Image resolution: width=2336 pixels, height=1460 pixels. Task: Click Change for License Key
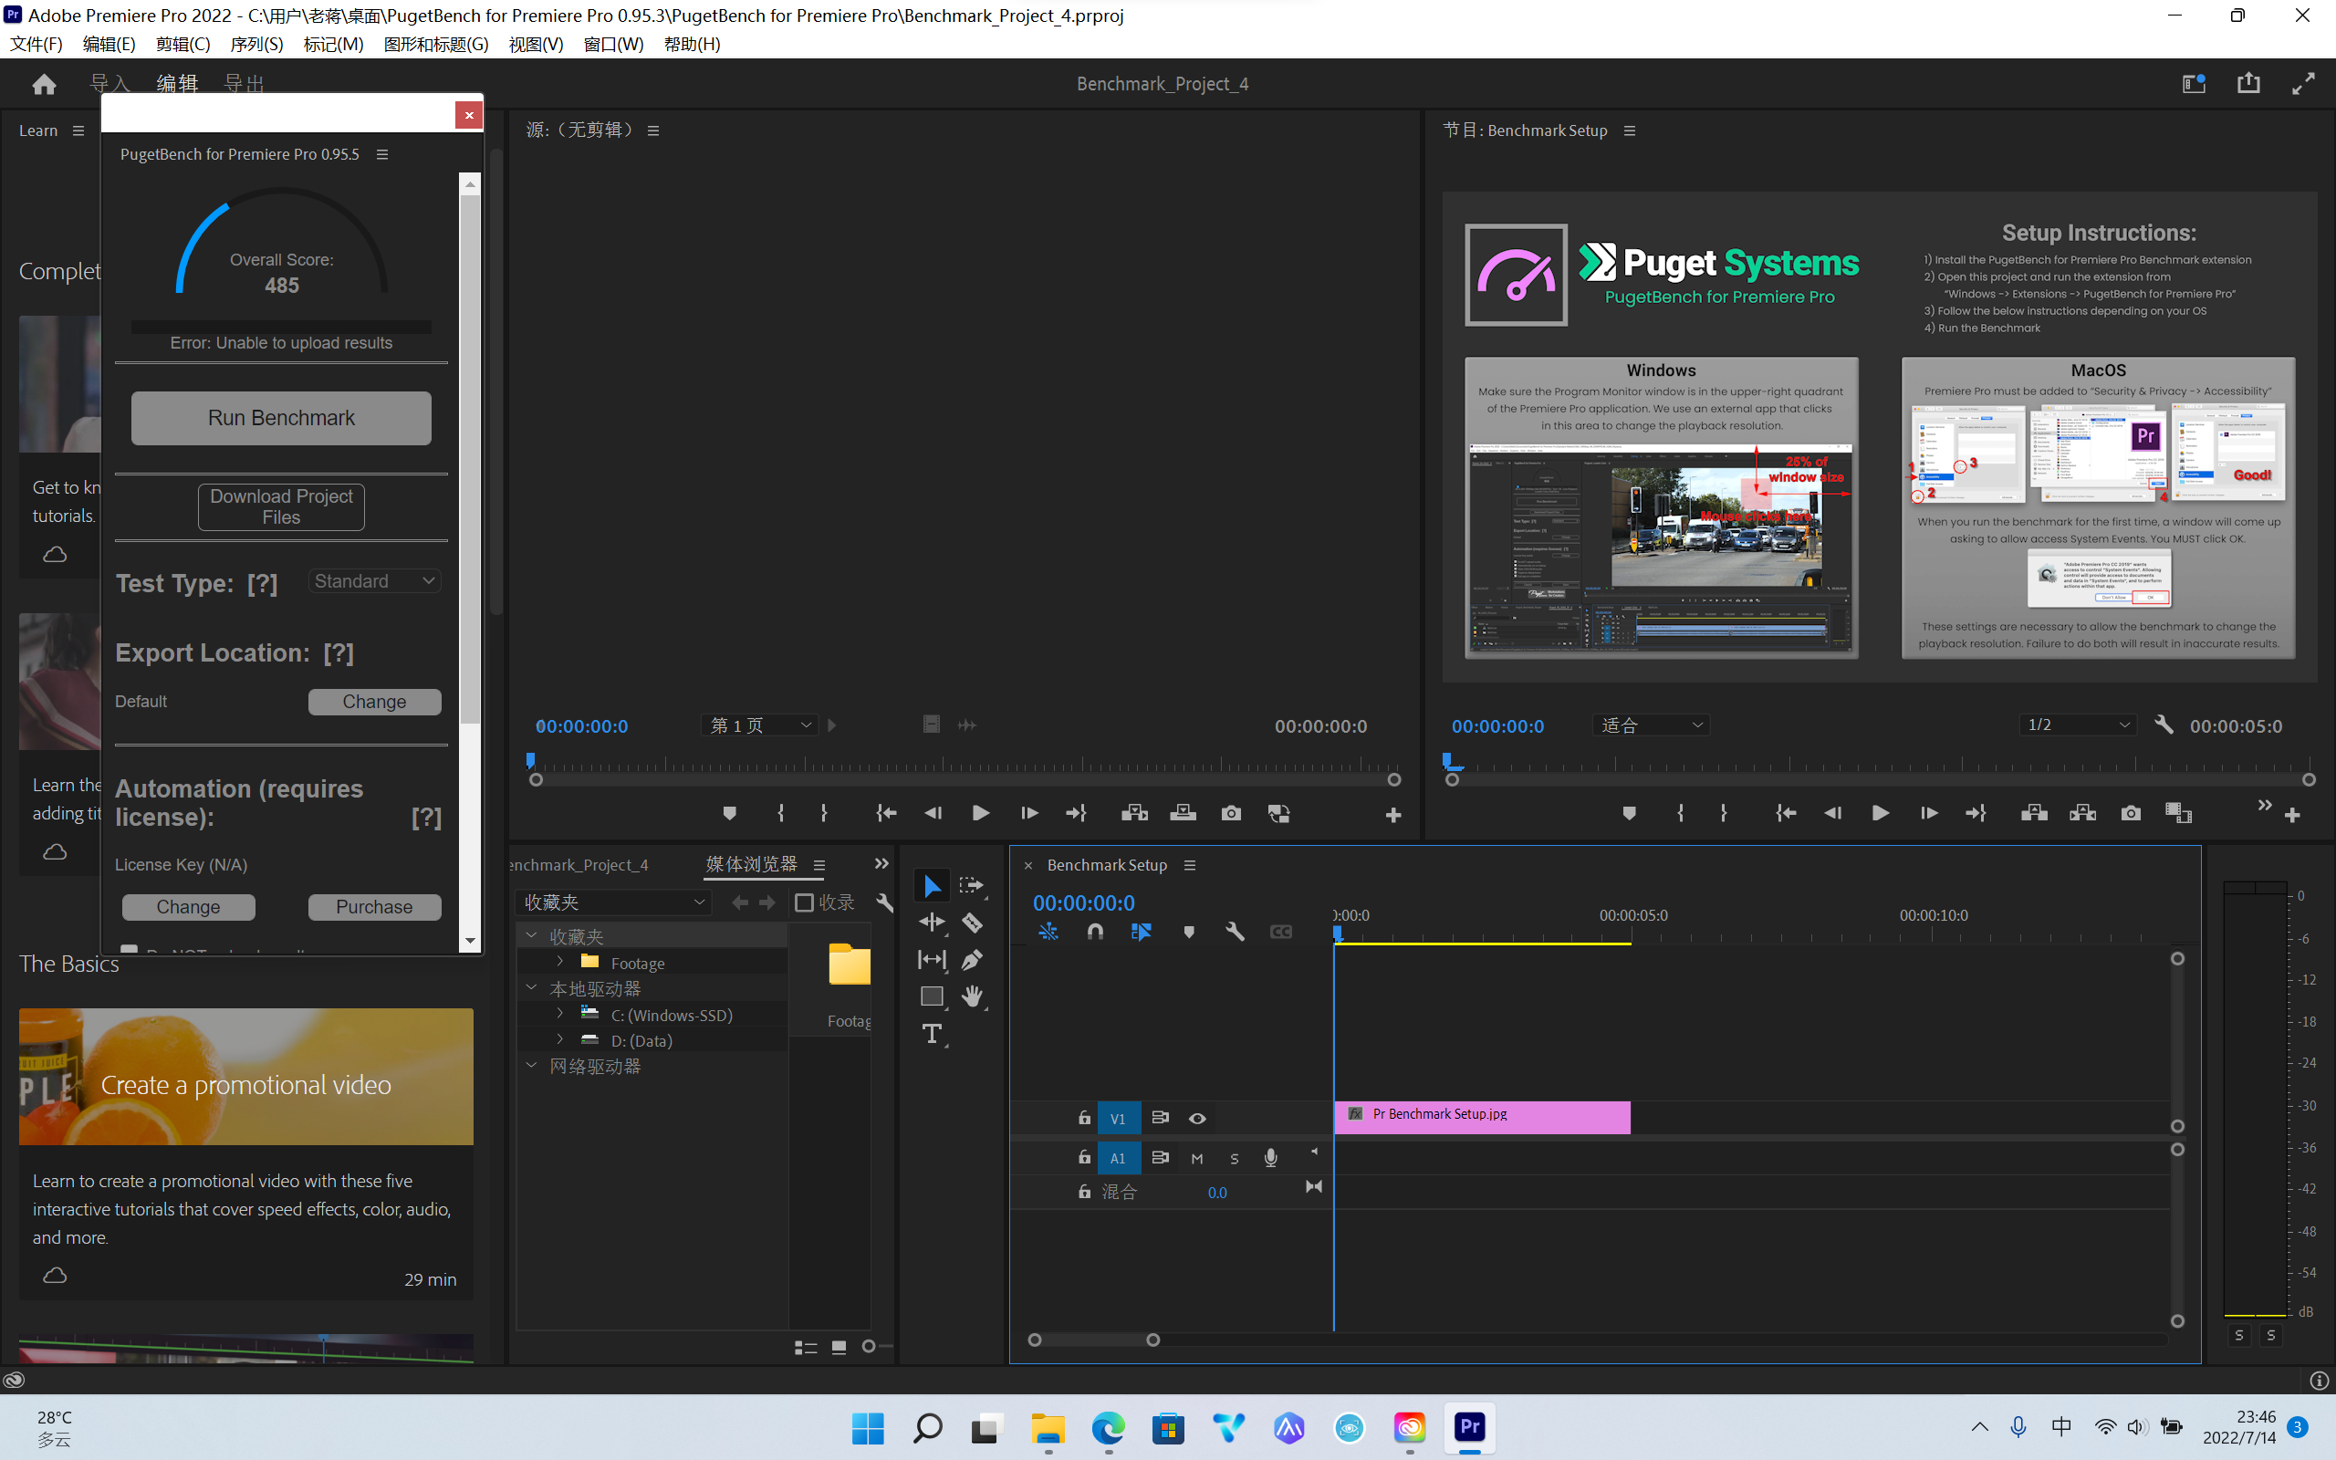[188, 907]
